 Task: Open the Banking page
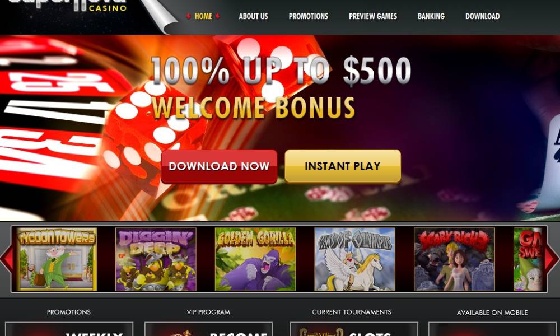pos(431,16)
